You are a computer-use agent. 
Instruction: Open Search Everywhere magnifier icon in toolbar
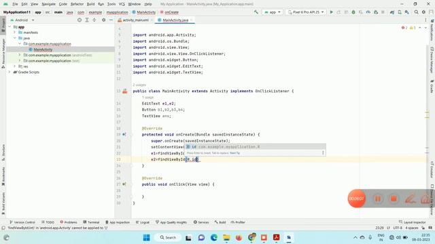point(417,12)
